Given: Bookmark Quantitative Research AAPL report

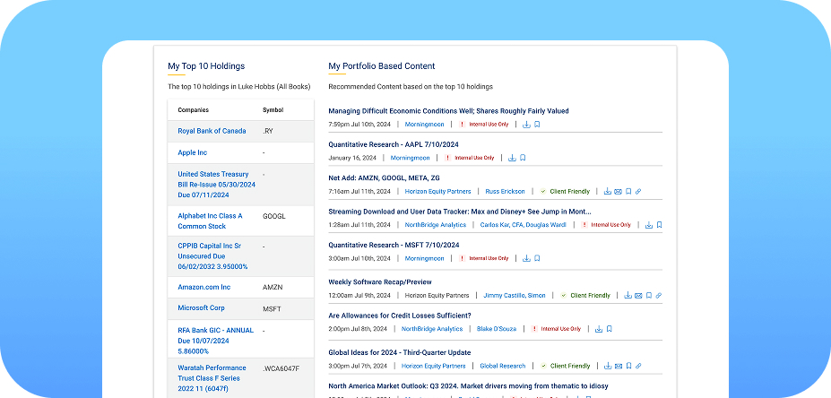Looking at the screenshot, I should [523, 158].
